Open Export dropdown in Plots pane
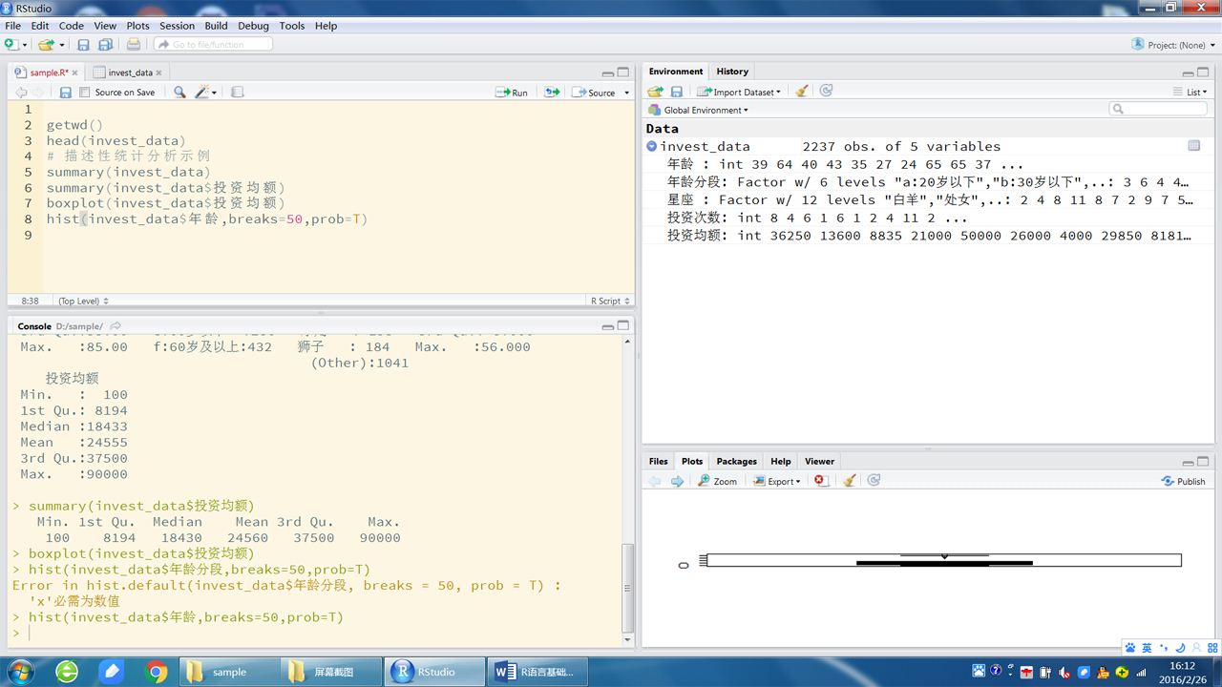 tap(776, 481)
